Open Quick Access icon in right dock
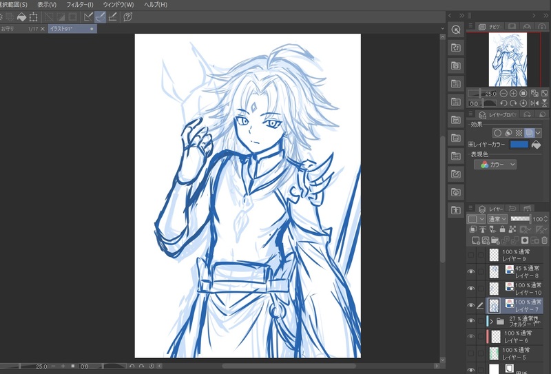This screenshot has height=374, width=551. (x=456, y=30)
